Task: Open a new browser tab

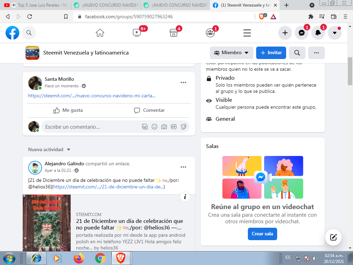Action: [x=286, y=5]
